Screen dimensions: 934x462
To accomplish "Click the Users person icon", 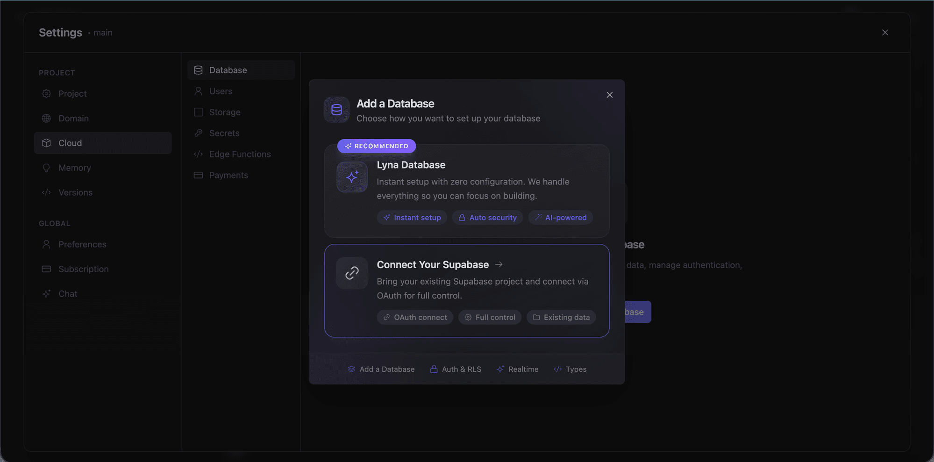I will 198,91.
